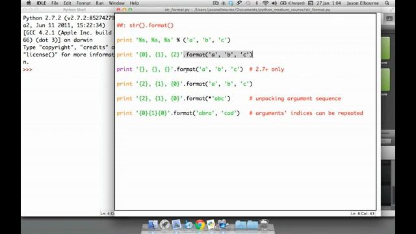Open the File menu
The height and width of the screenshot is (234, 416).
click(x=55, y=3)
